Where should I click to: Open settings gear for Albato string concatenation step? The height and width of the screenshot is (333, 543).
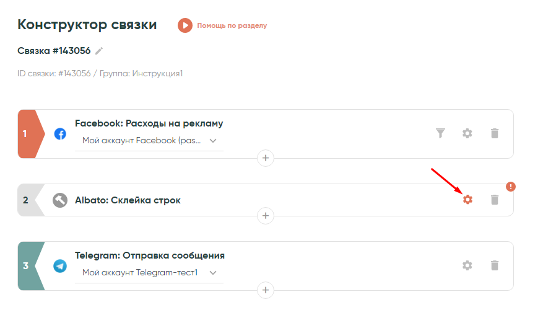point(467,200)
